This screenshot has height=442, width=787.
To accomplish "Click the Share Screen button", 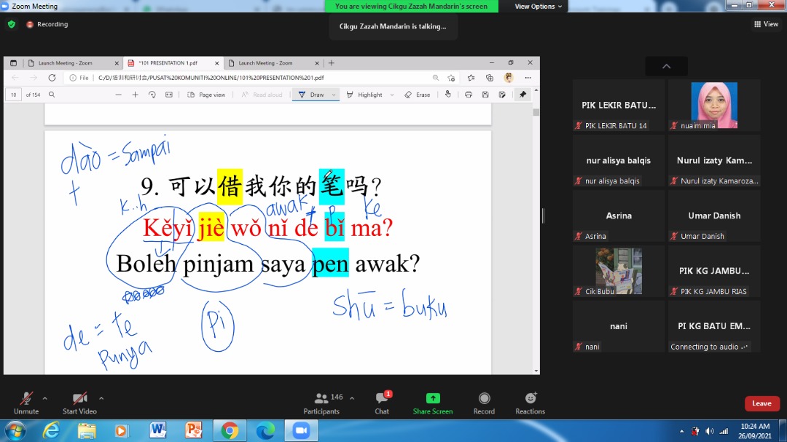I will click(x=433, y=403).
